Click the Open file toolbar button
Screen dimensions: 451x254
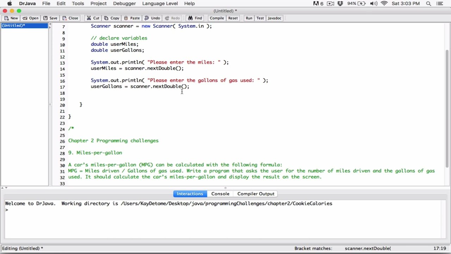30,18
